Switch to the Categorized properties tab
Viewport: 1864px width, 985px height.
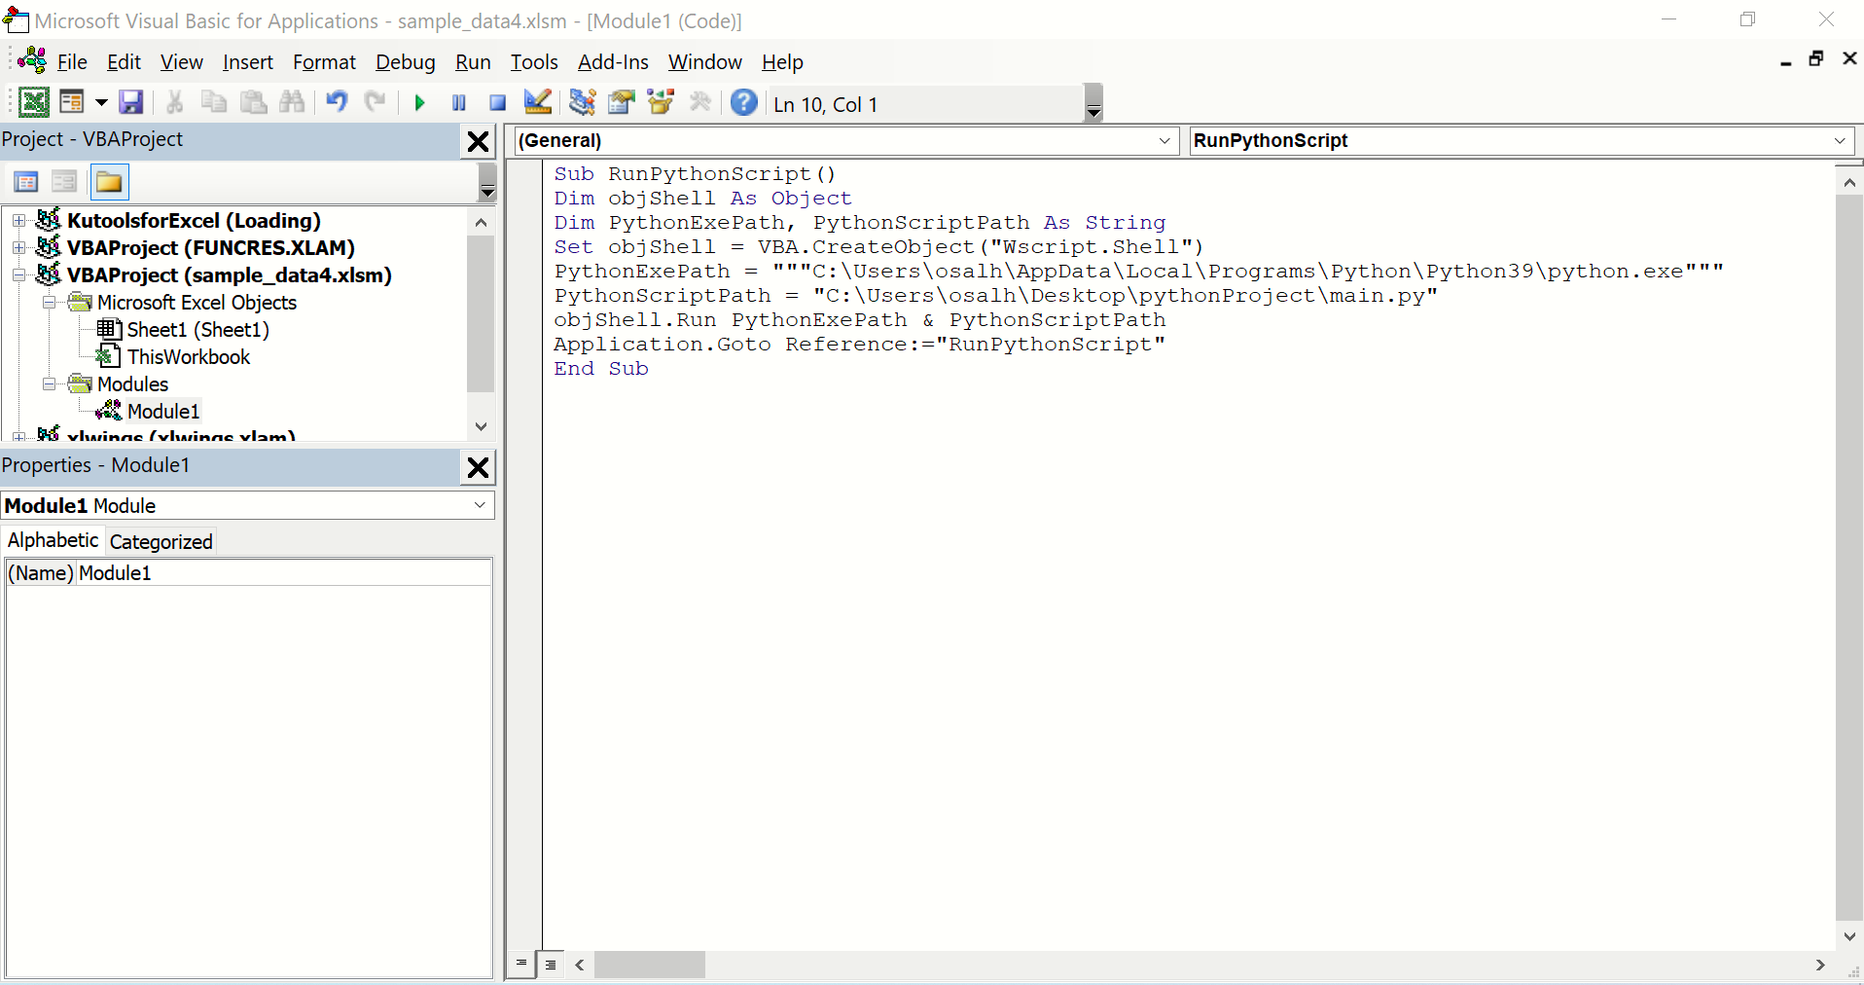(161, 542)
